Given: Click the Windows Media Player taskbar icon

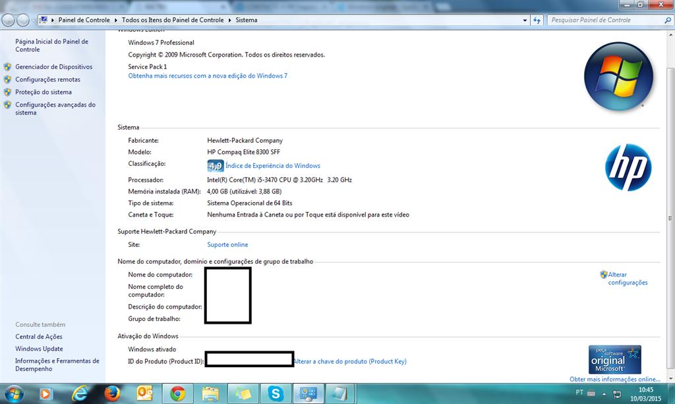Looking at the screenshot, I should (x=46, y=394).
